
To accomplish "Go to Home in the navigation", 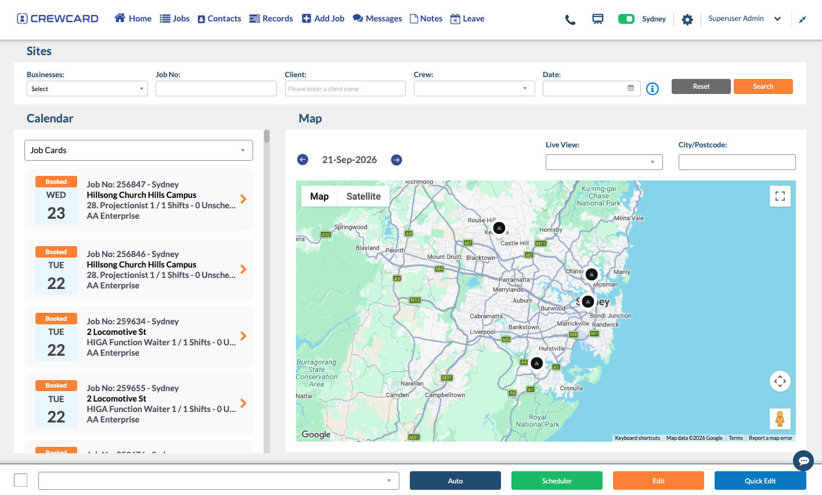I will tap(133, 19).
